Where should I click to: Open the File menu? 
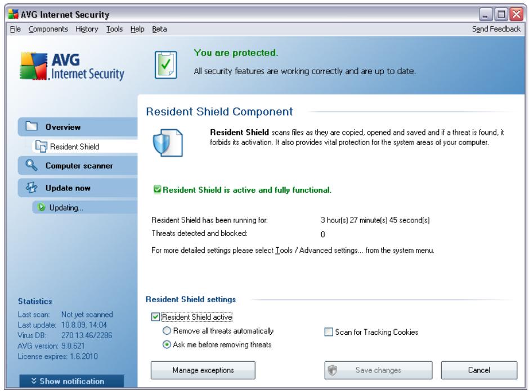click(15, 29)
